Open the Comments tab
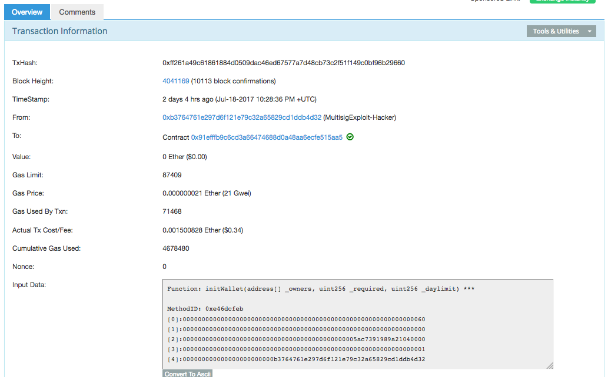This screenshot has height=377, width=608. (x=77, y=12)
